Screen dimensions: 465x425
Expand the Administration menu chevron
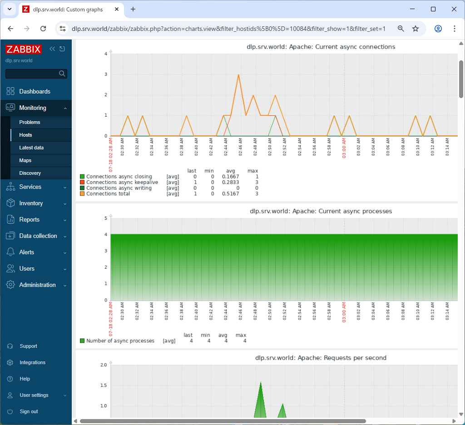click(65, 285)
